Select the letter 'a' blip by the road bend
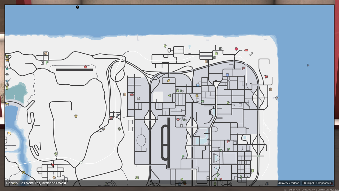Screen dimensions: 339x191 pos(104,129)
